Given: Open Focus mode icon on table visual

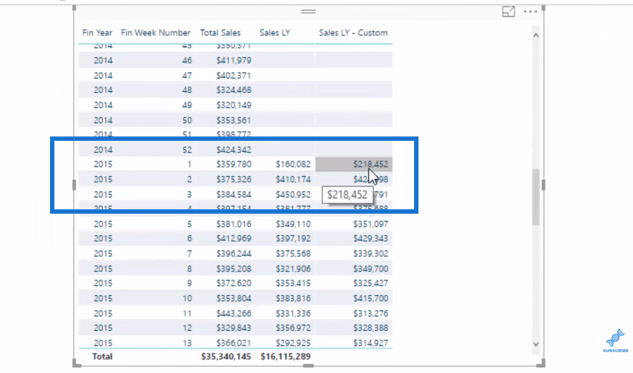Looking at the screenshot, I should pyautogui.click(x=508, y=12).
